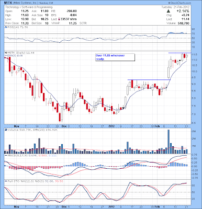Click the MACD(8,17,9) legend marker
202x209 pixels.
point(6,155)
